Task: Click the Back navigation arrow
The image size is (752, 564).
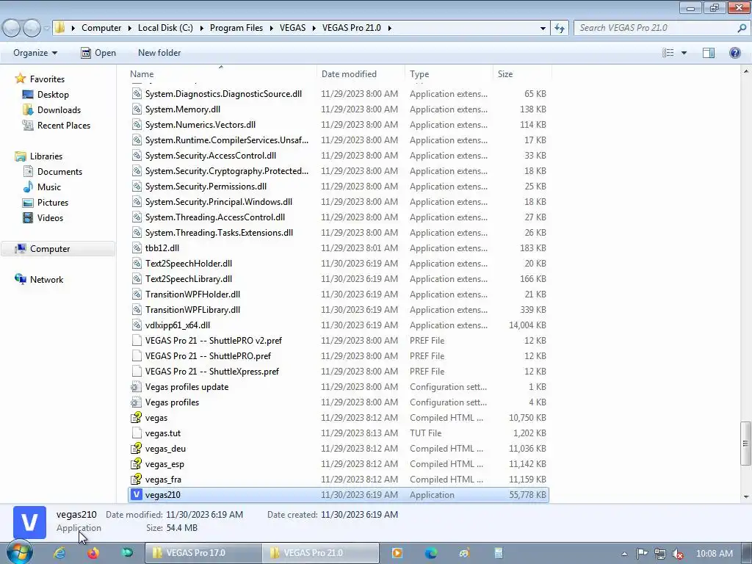Action: pyautogui.click(x=12, y=29)
